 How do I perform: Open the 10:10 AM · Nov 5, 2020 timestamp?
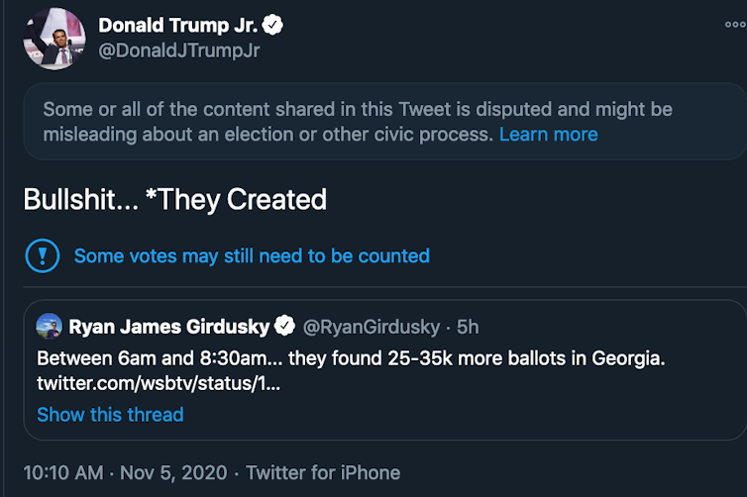tap(125, 472)
